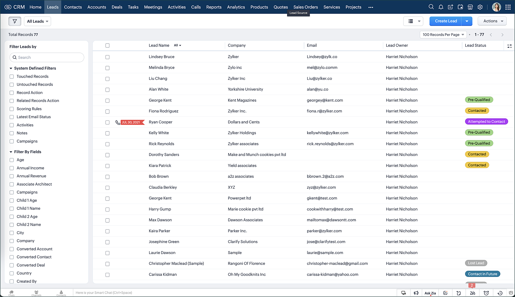Click the screen share presenter icon
Viewport: 515px width, 297px height.
404,293
